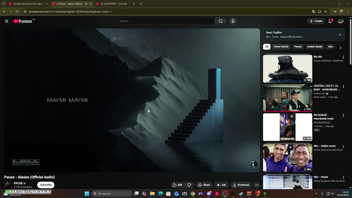Image resolution: width=352 pixels, height=198 pixels.
Task: Play the Central Cee BAND4BAND thumbnail
Action: click(x=287, y=98)
